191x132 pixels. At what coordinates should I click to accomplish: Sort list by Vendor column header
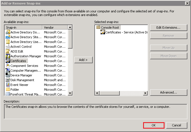55,28
